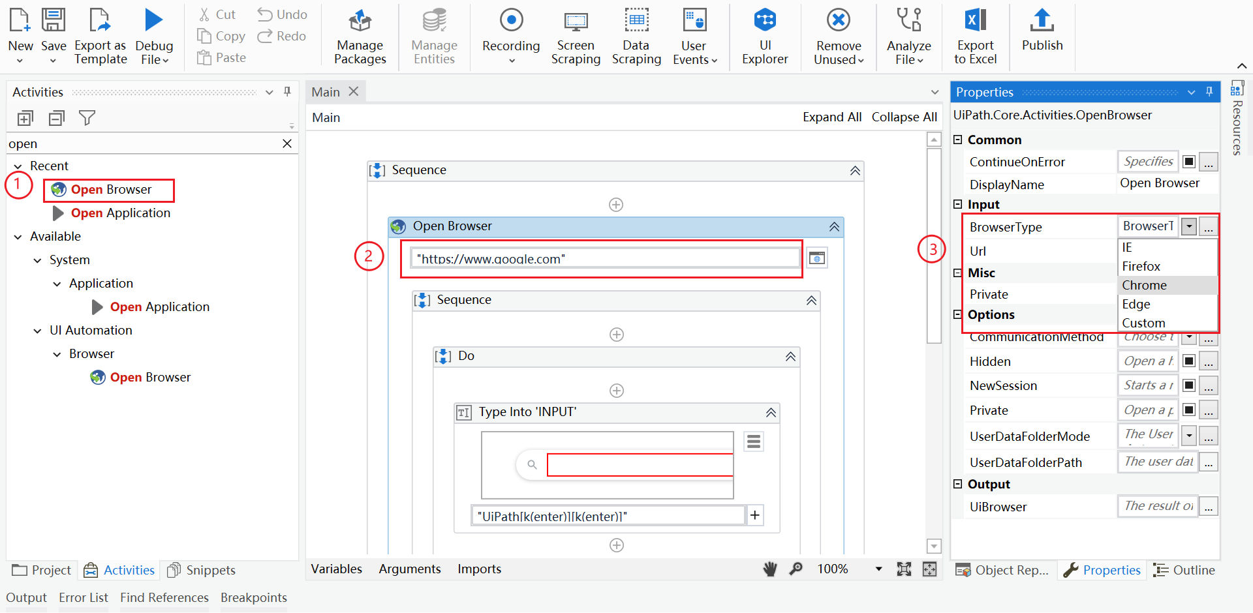
Task: Collapse the UI Automation tree node
Action: click(x=37, y=330)
